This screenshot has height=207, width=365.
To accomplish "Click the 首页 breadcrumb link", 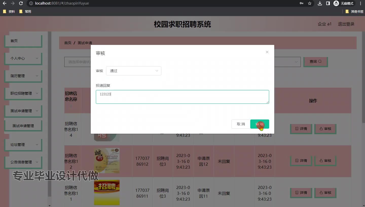I will pyautogui.click(x=68, y=43).
